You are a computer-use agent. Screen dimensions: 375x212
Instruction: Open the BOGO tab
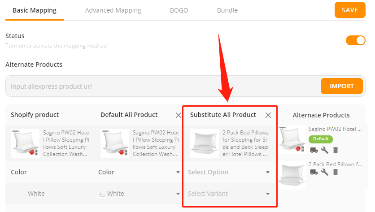click(179, 10)
